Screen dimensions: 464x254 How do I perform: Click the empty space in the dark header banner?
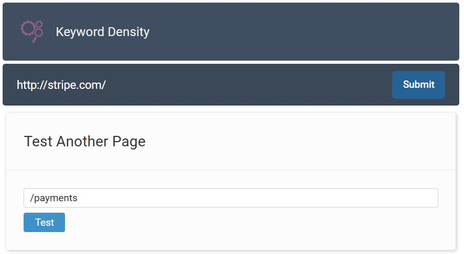coord(302,31)
